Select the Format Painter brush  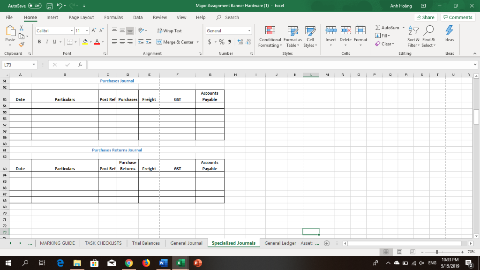(22, 45)
